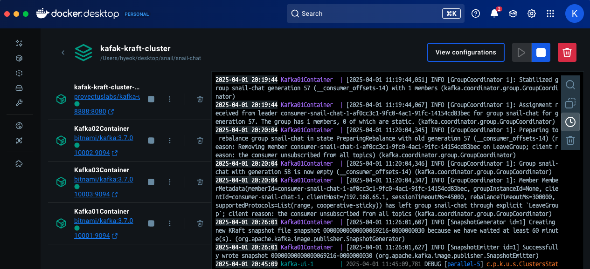Toggle log timestamps with clock icon
This screenshot has height=269, width=590.
(x=570, y=122)
